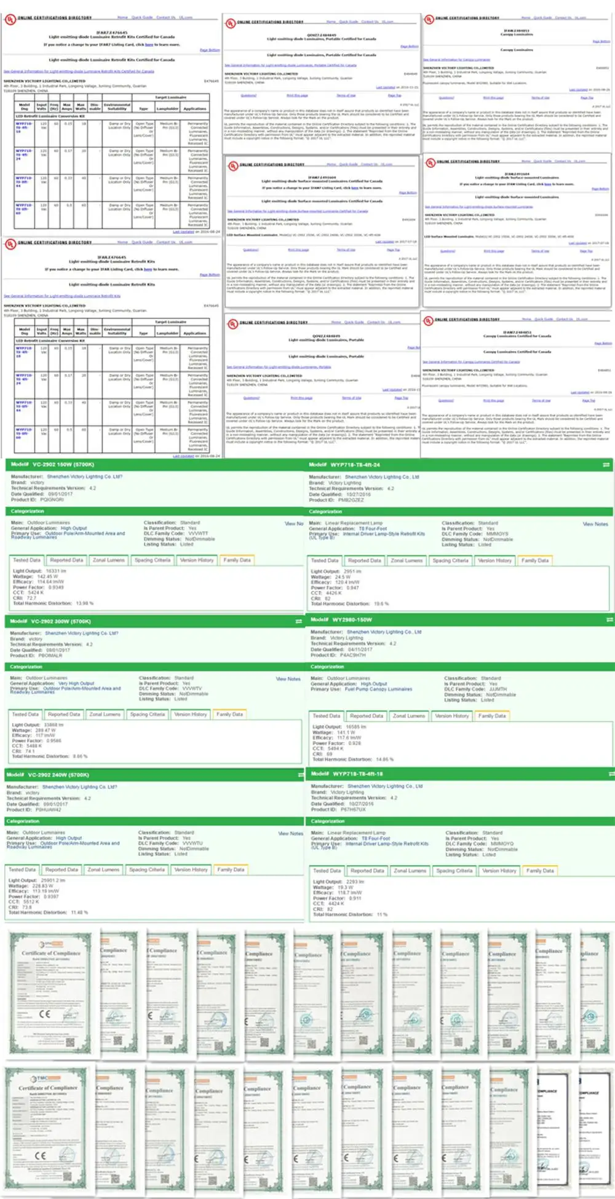Click Outdoor Pole/Arm-Mounted primary use link for VC-2902 240W
Screen dimensions: 615x1199
pos(63,845)
